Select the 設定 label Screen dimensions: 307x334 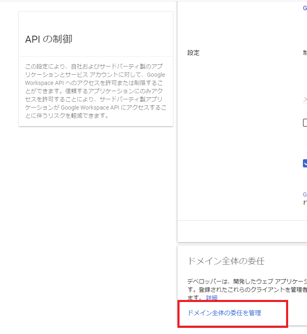click(193, 53)
